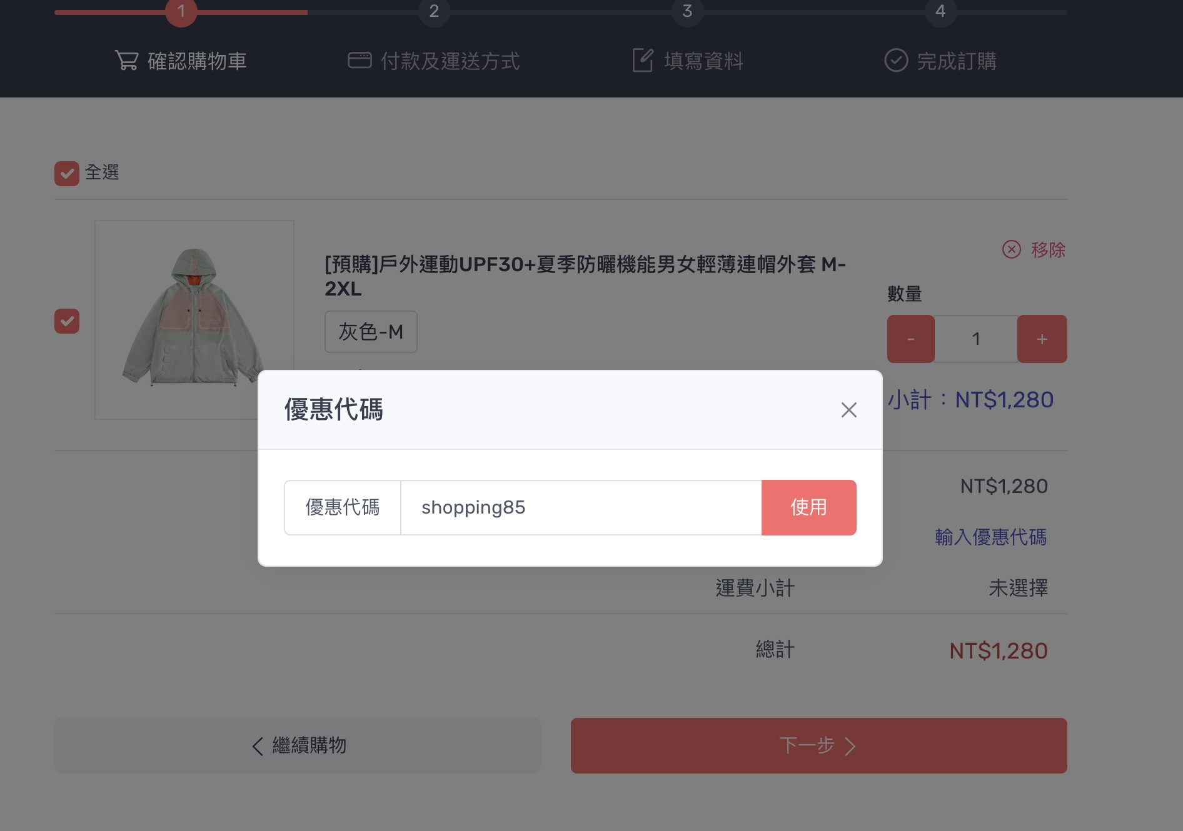1183x831 pixels.
Task: Click the step 4 progress circle
Action: point(940,11)
